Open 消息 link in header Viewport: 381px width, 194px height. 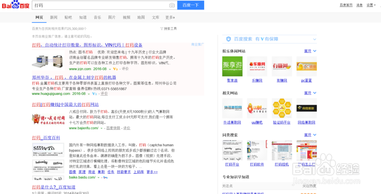click(359, 5)
